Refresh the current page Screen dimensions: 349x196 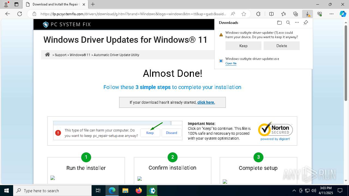[x=20, y=14]
